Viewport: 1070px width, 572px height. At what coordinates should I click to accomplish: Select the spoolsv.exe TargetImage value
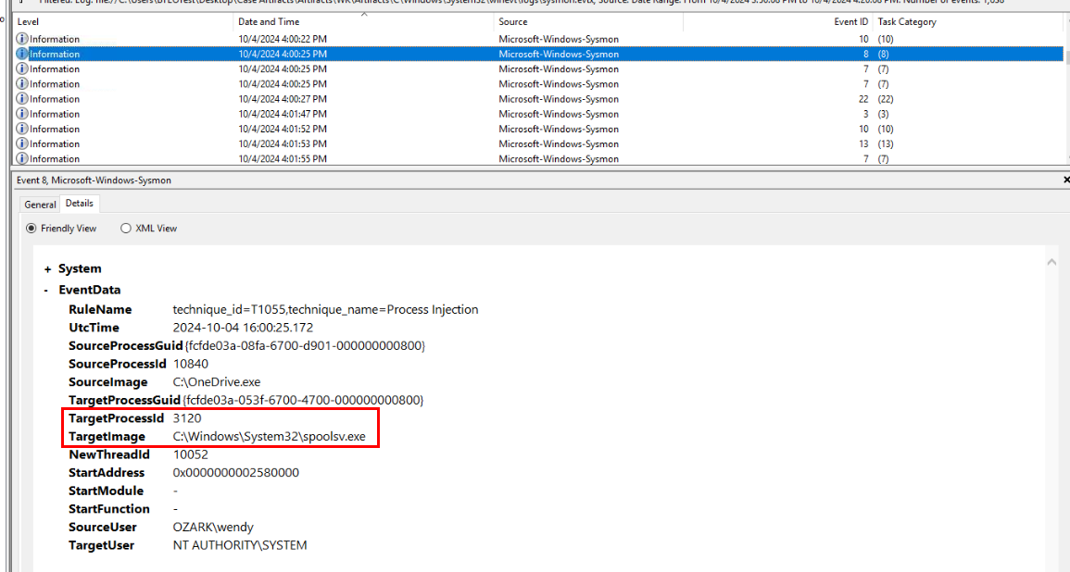tap(269, 436)
